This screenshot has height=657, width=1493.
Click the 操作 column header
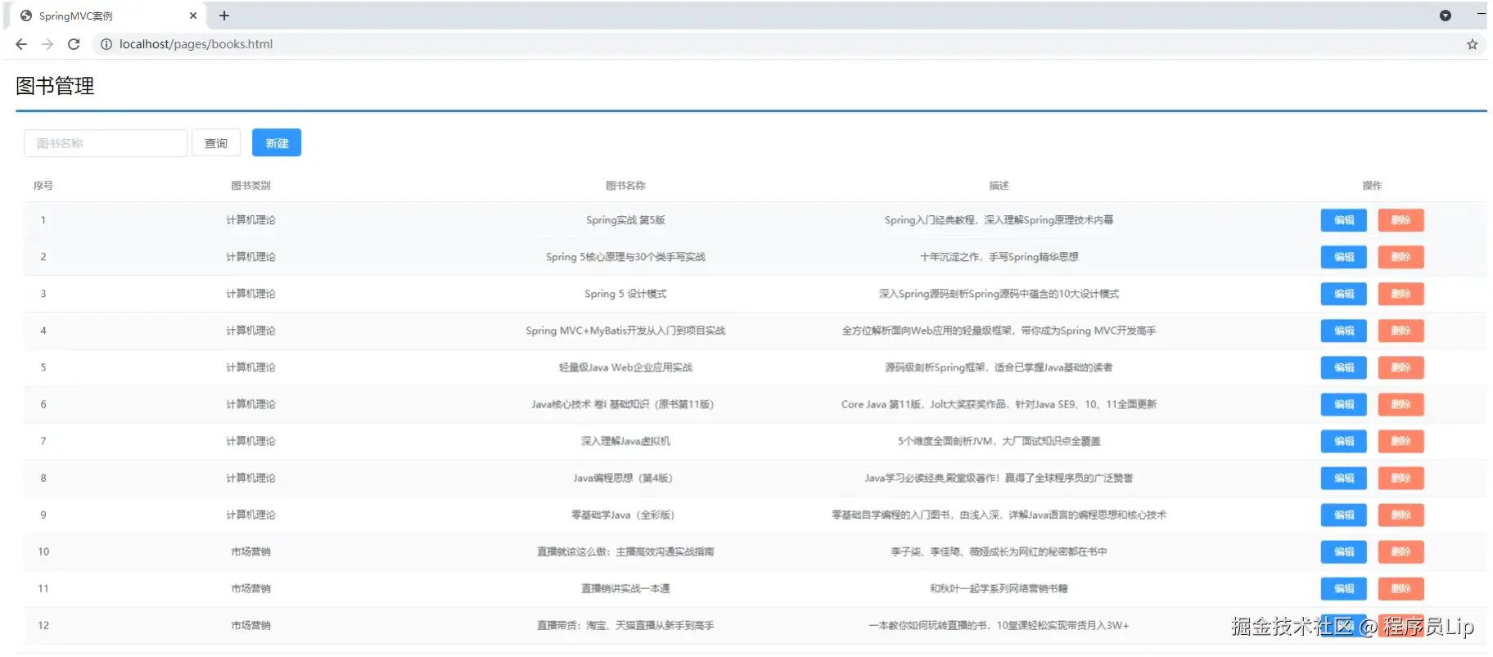click(1372, 186)
